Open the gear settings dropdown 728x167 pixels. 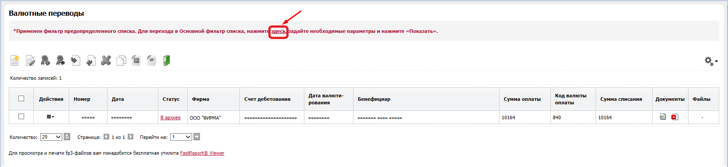pos(711,61)
